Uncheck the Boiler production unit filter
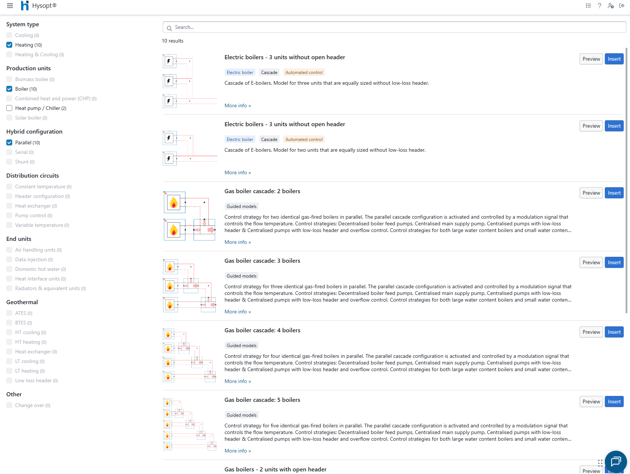The image size is (630, 474). 9,89
